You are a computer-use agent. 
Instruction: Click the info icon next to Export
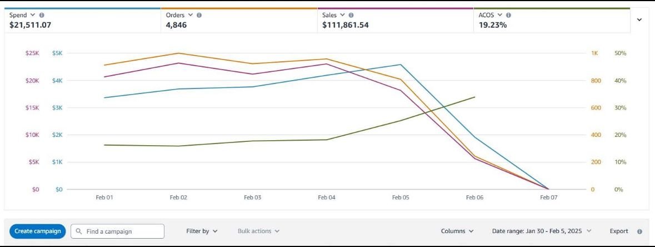click(x=639, y=231)
